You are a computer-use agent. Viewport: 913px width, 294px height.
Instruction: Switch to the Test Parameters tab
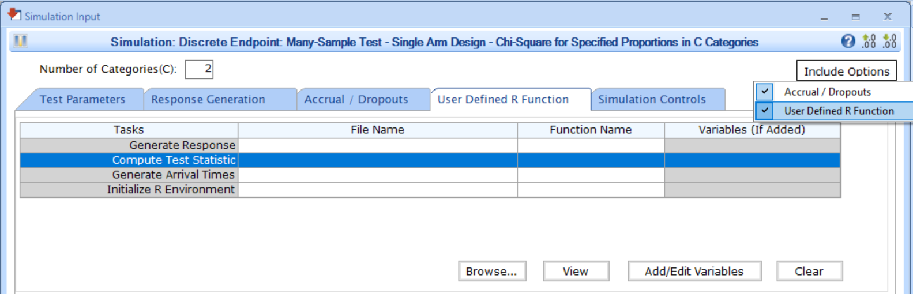click(82, 100)
